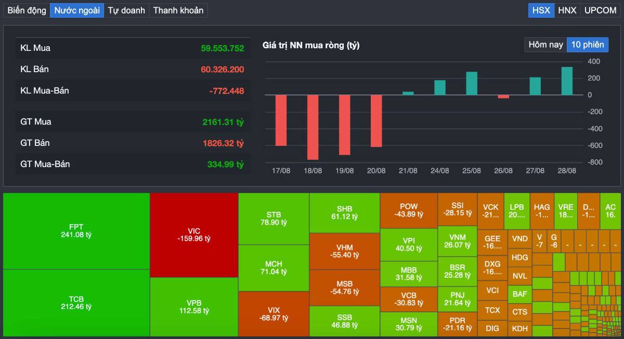Open the Thanh khoản tab
Viewport: 624px width, 339px height.
pyautogui.click(x=178, y=10)
